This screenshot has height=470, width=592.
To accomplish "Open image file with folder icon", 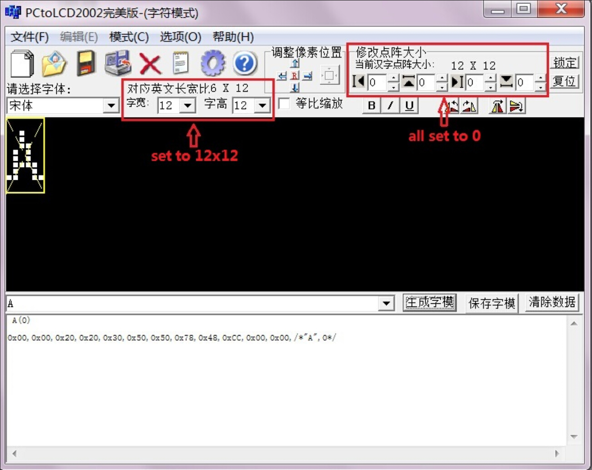I will pos(54,64).
